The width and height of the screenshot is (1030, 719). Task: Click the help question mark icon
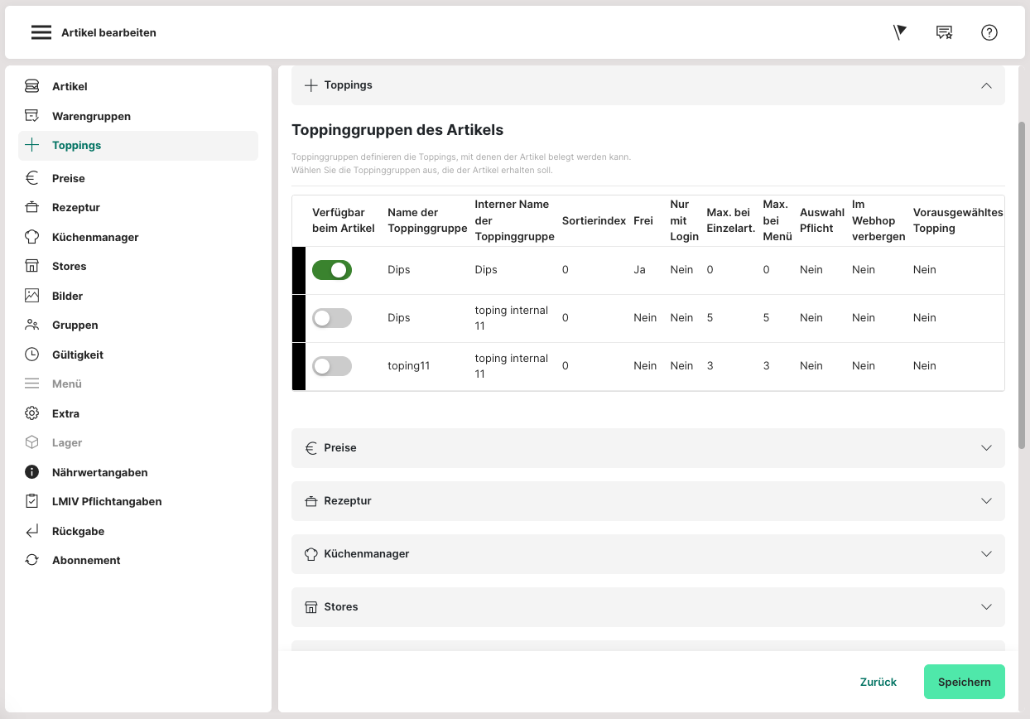coord(989,32)
